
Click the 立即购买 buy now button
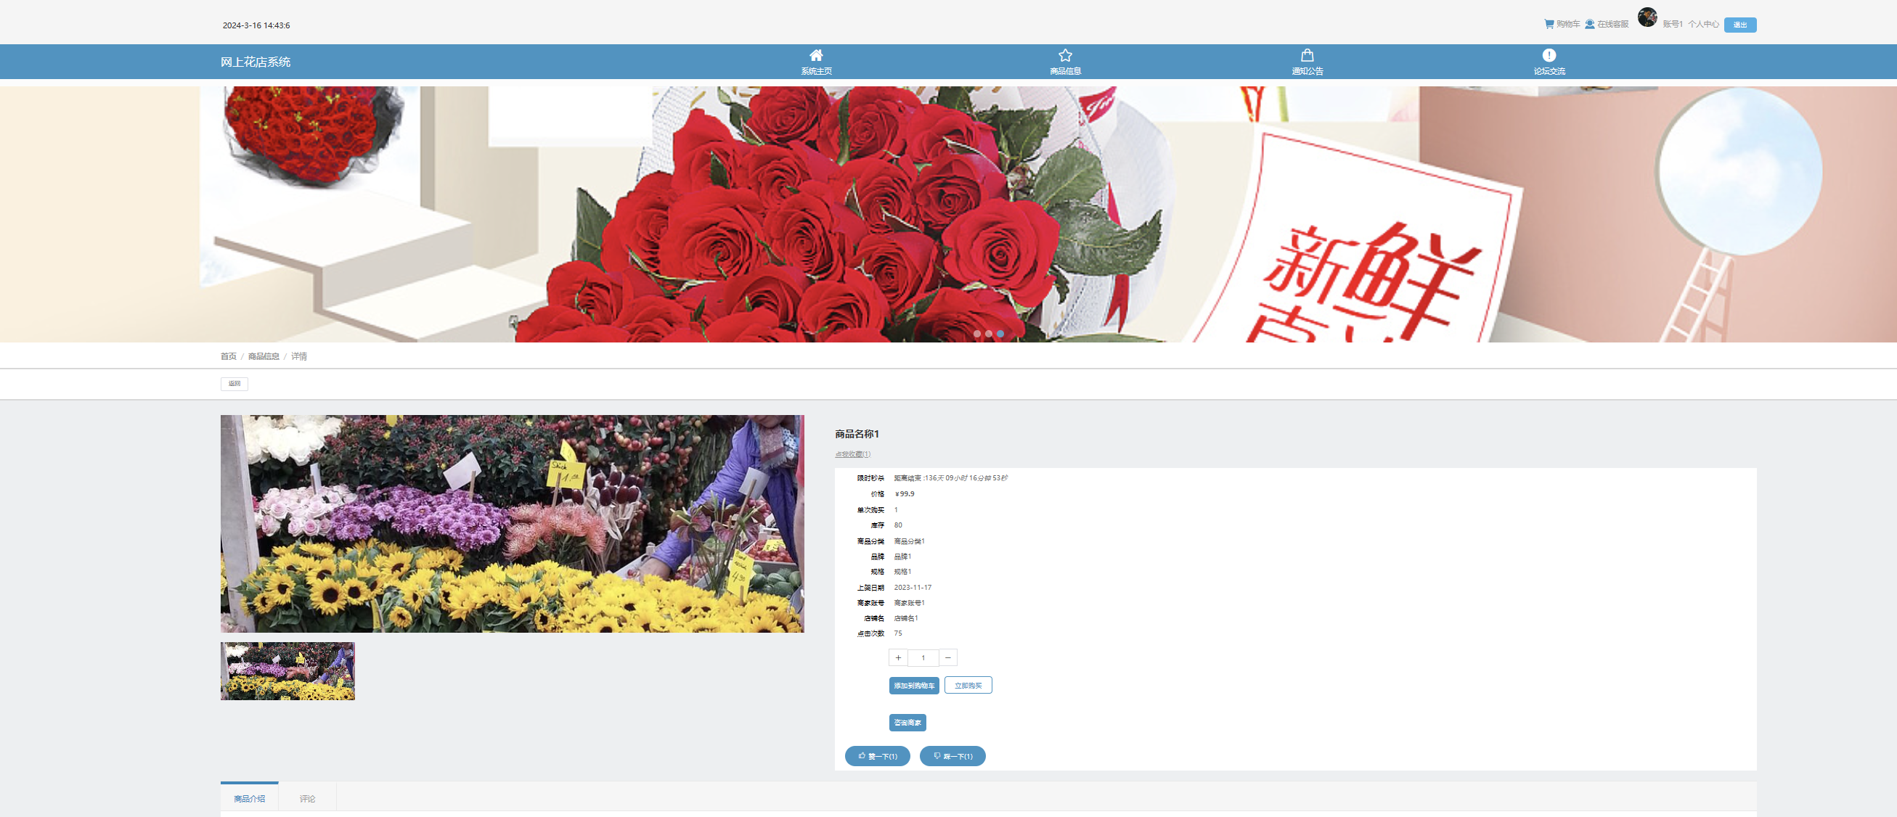click(x=968, y=685)
